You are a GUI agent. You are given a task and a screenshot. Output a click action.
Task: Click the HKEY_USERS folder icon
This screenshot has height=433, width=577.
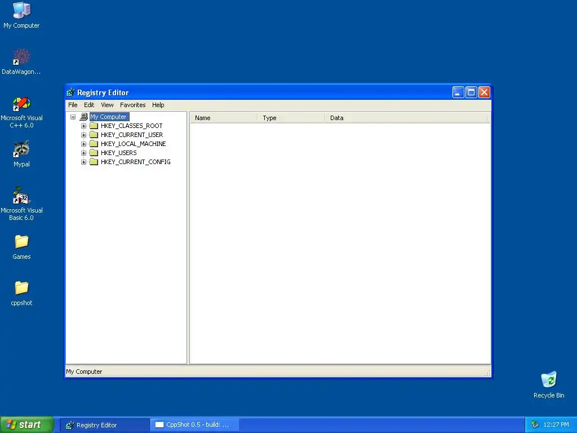[x=94, y=153]
